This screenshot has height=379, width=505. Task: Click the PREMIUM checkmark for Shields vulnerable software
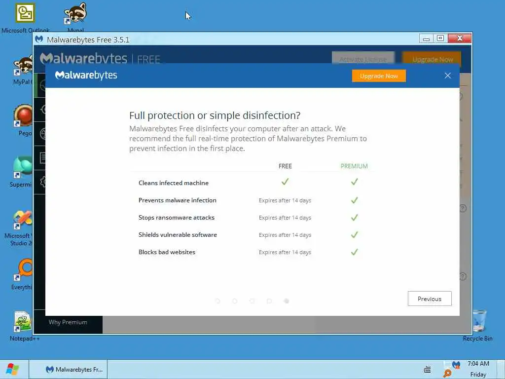pos(354,234)
